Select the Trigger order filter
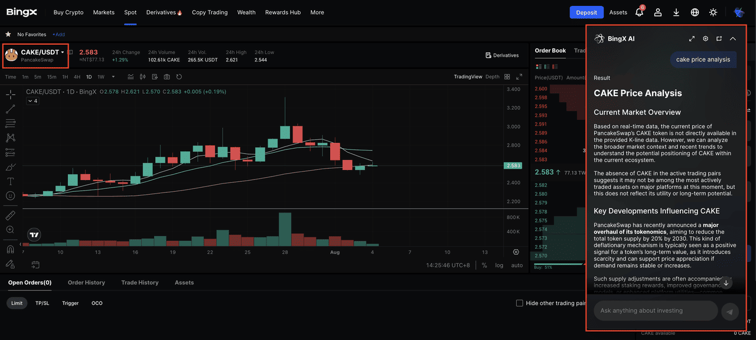This screenshot has width=756, height=340. pyautogui.click(x=70, y=303)
